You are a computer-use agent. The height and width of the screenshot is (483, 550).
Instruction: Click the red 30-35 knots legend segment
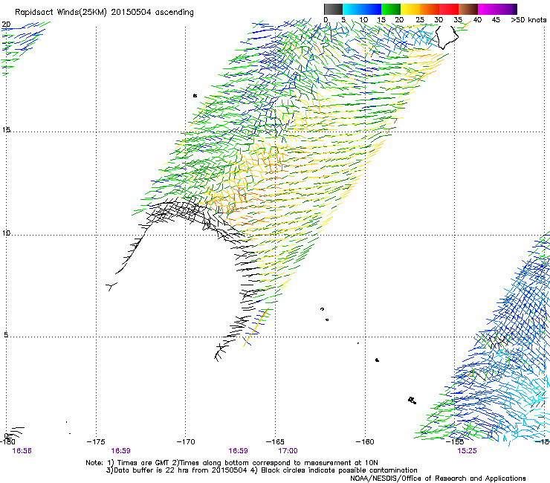449,9
